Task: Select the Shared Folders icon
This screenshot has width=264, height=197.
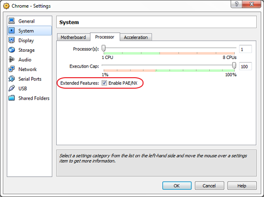Action: tap(12, 98)
